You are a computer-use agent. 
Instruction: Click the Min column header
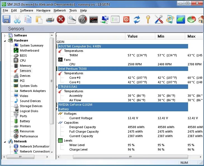tap(170, 36)
